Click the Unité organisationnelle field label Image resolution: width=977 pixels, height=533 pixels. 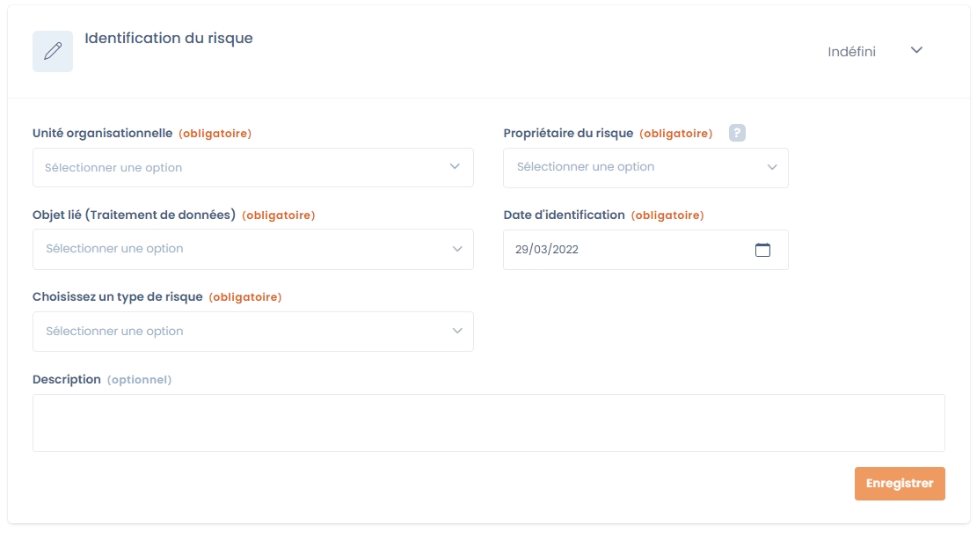click(102, 134)
